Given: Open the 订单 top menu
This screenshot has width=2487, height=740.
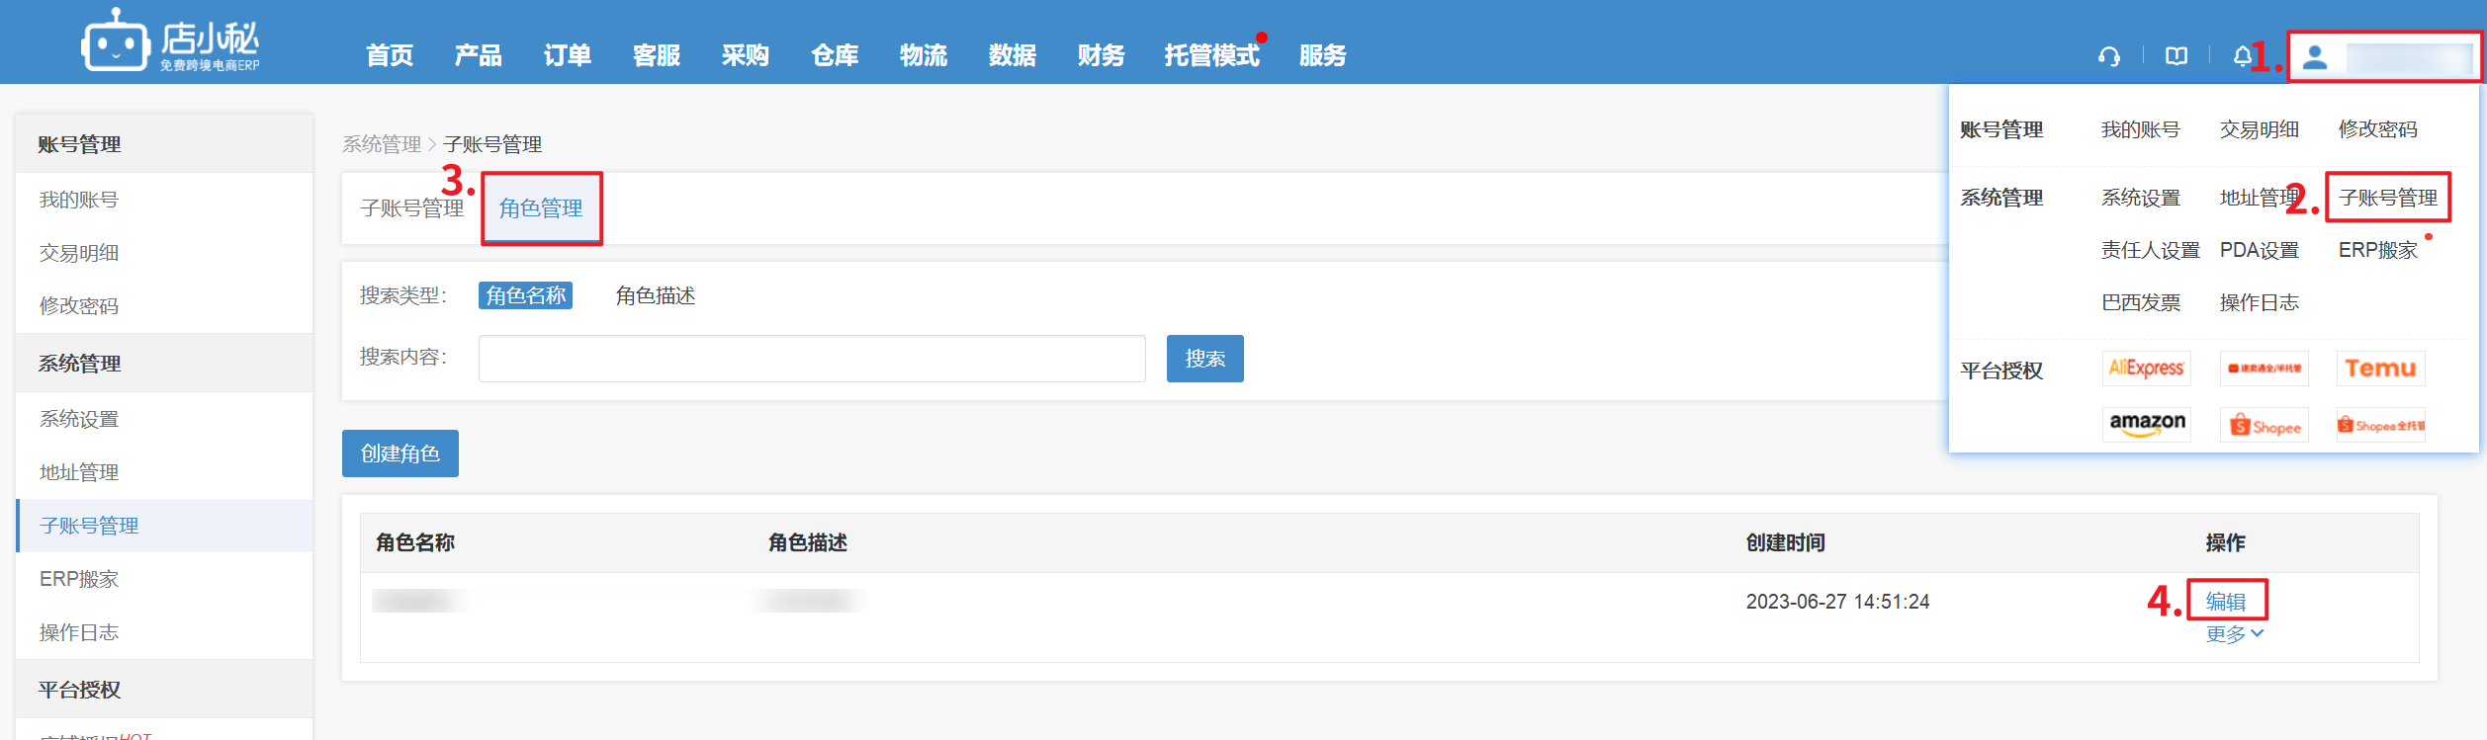Looking at the screenshot, I should (568, 55).
